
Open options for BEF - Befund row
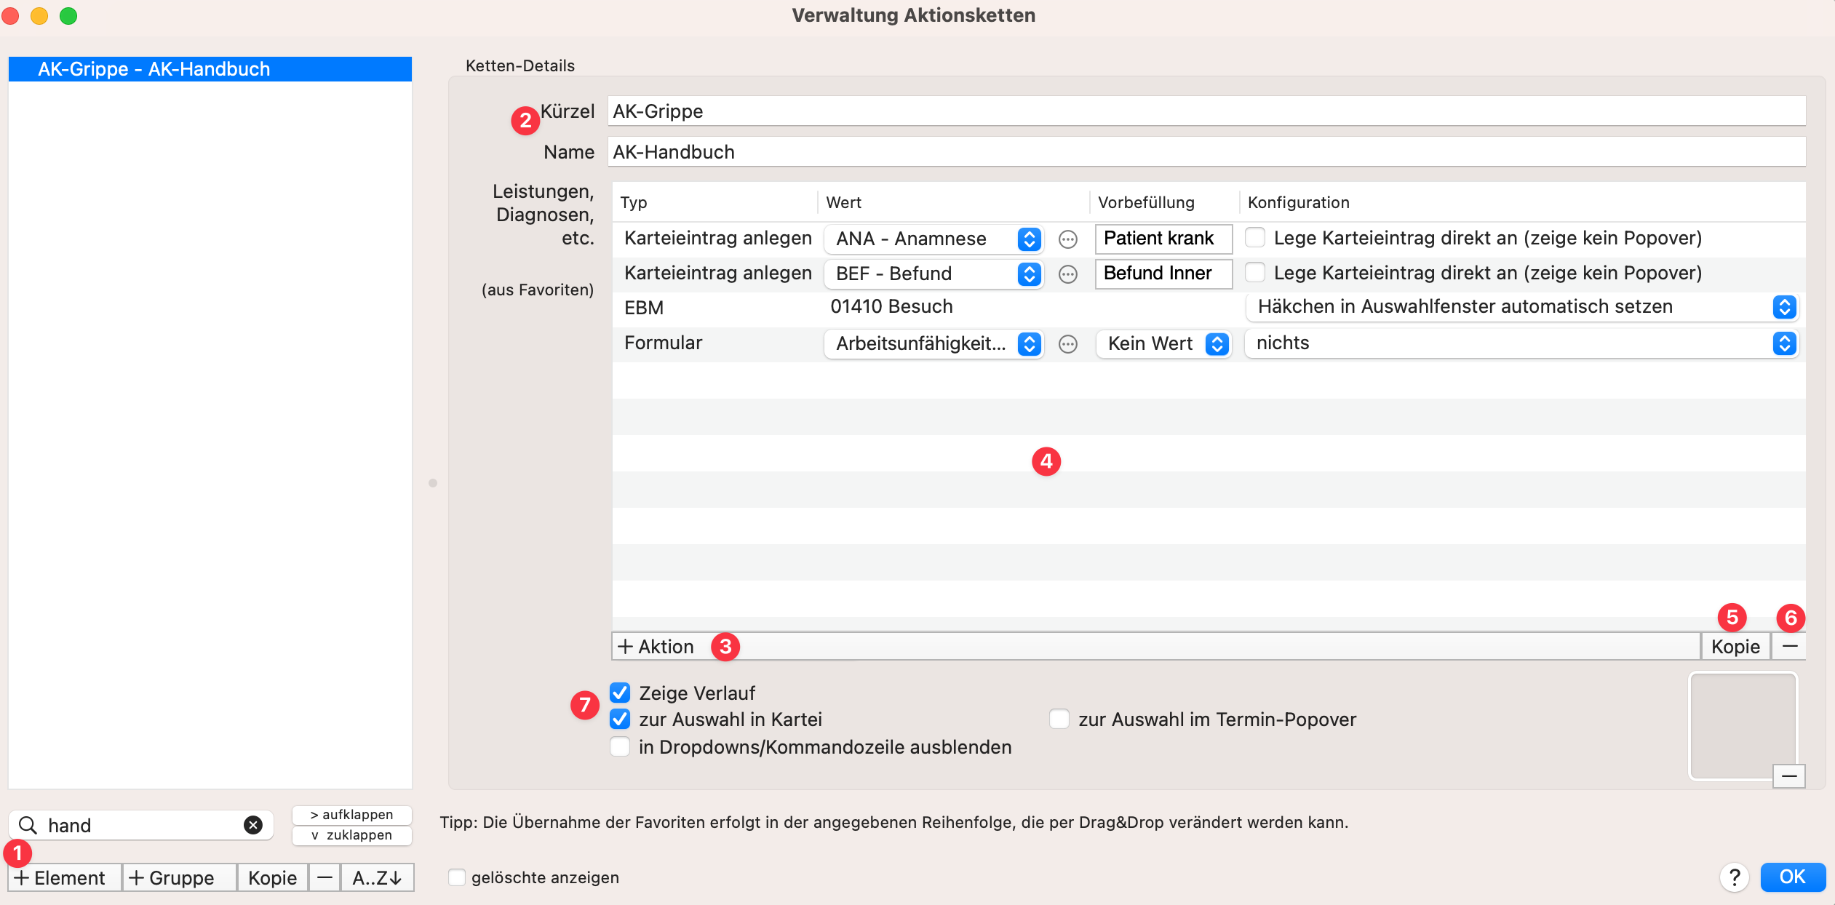coord(1067,274)
